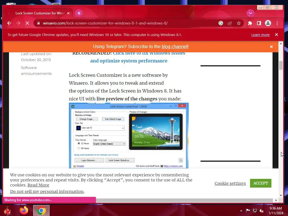Open the Lock Screen Customizer screenshot image
Screen dimensions: 288x216
click(x=129, y=136)
